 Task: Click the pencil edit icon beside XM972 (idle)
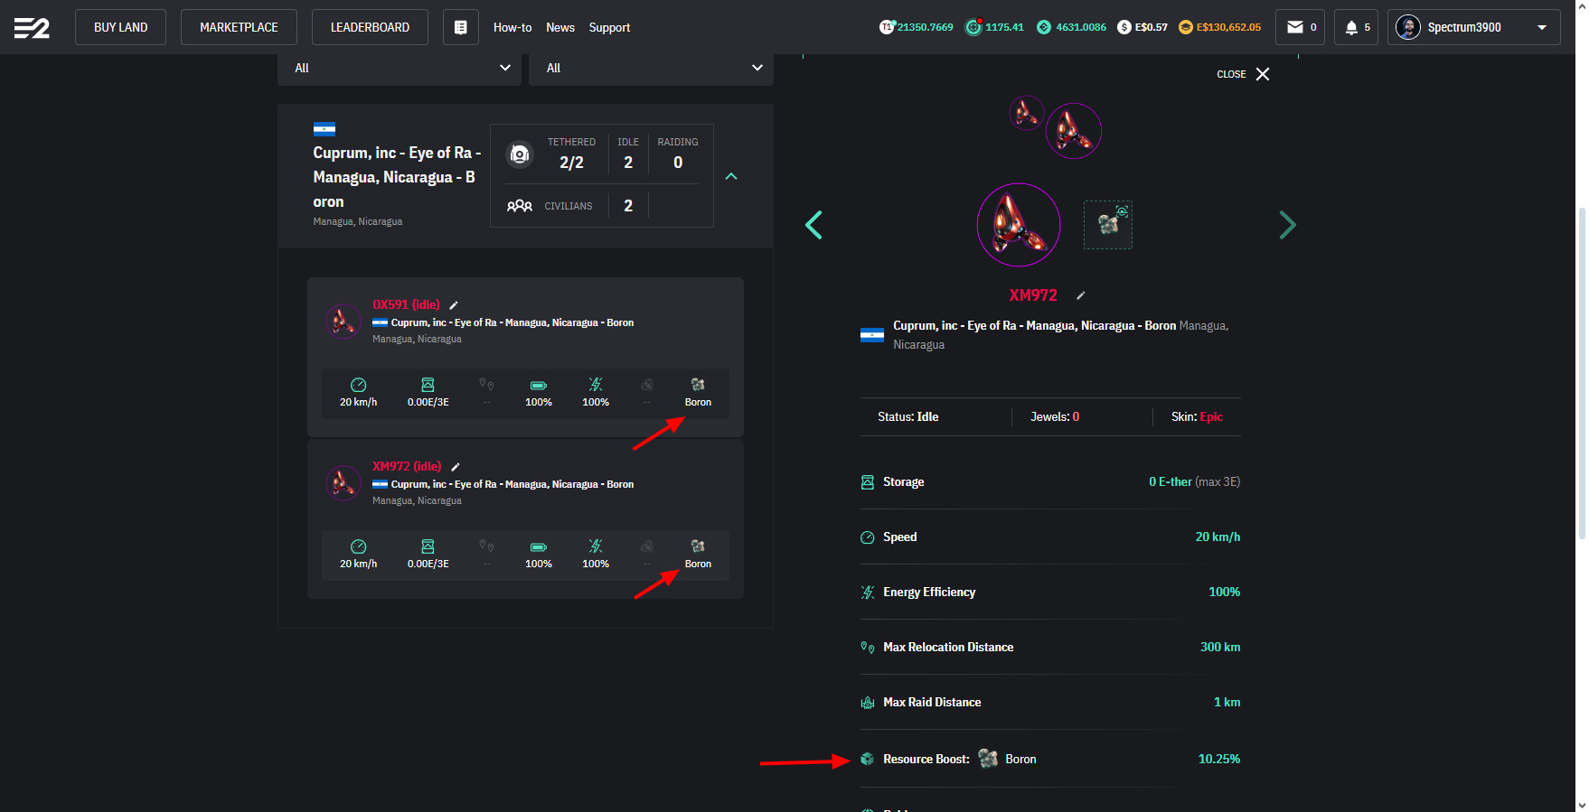click(456, 467)
